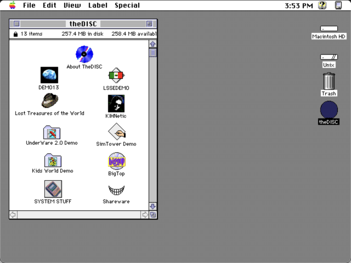Select the DEMO13 earth icon
The height and width of the screenshot is (263, 351).
pyautogui.click(x=49, y=75)
